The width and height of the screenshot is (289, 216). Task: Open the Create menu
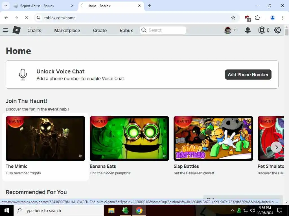point(100,30)
